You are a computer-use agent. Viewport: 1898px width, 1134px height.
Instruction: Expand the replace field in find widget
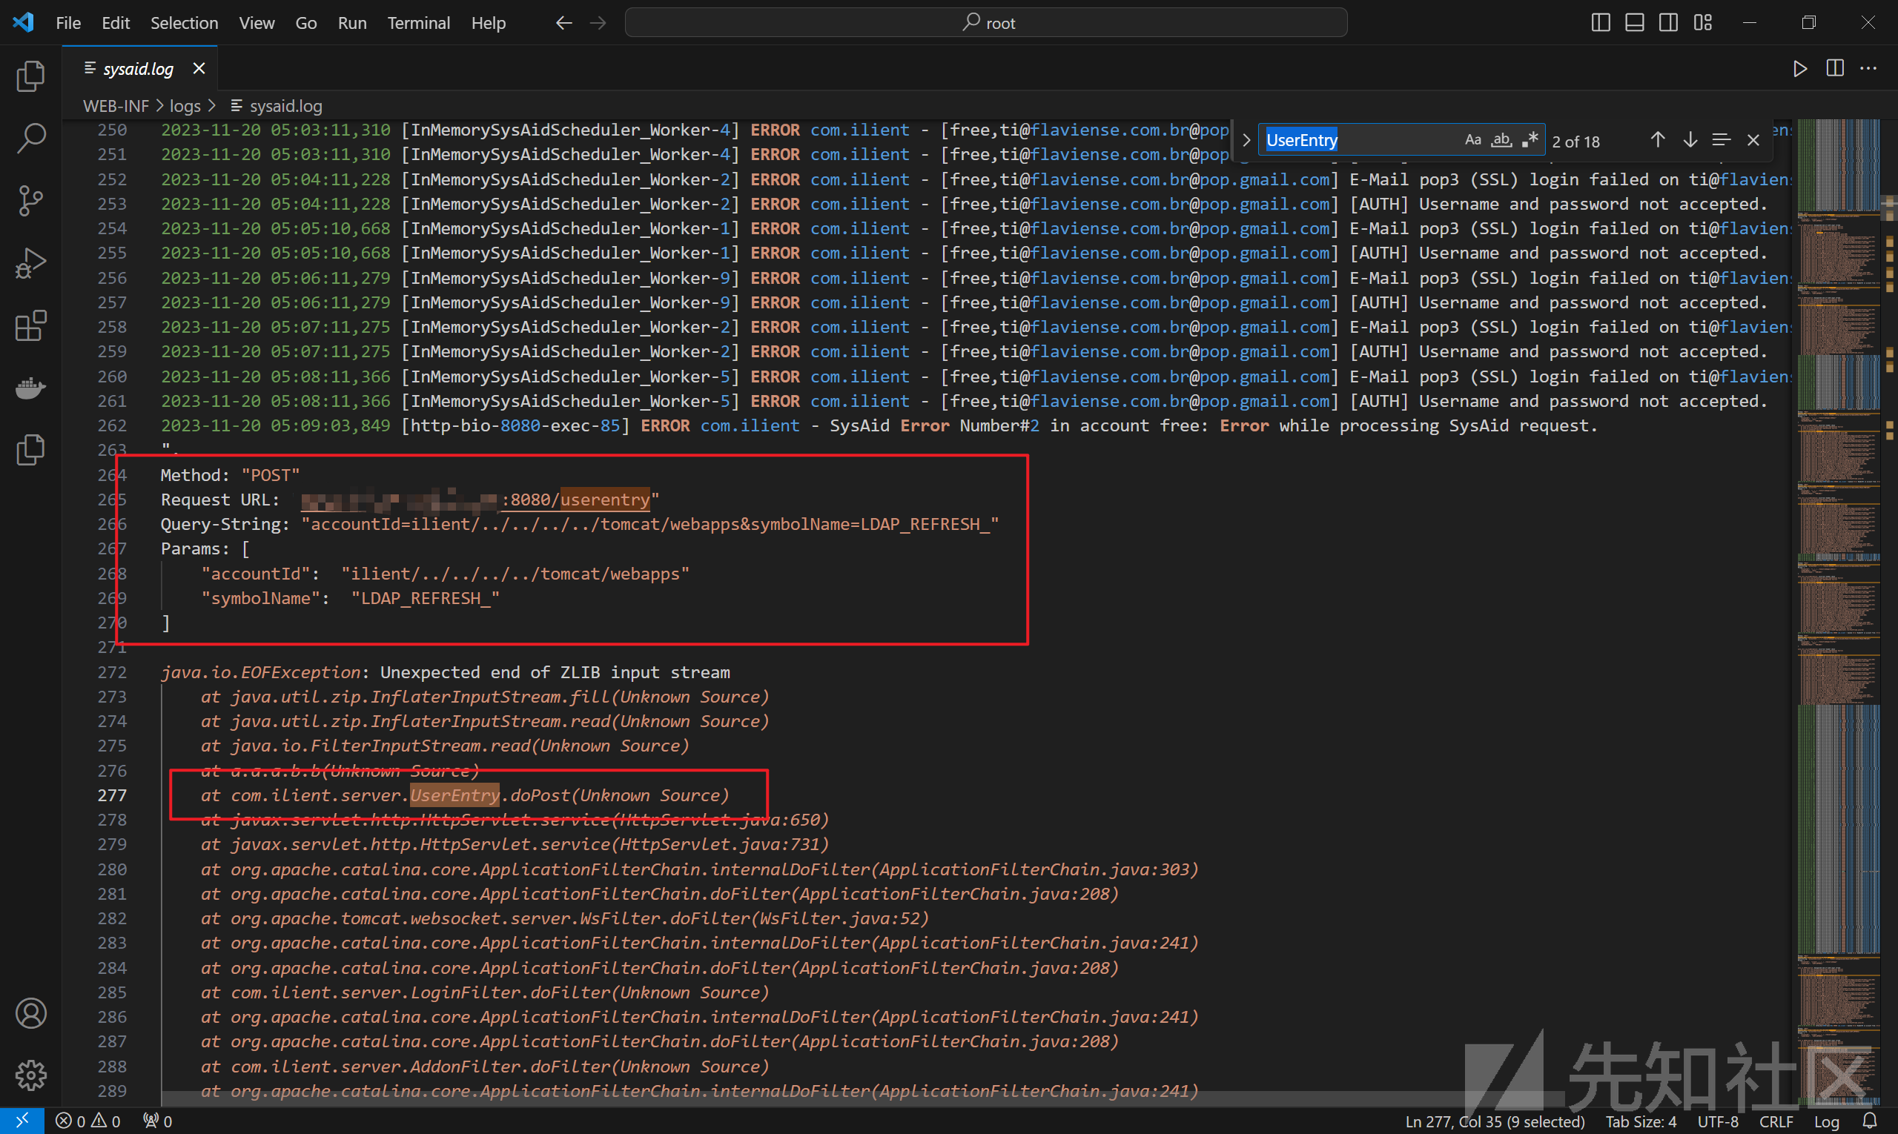coord(1246,141)
